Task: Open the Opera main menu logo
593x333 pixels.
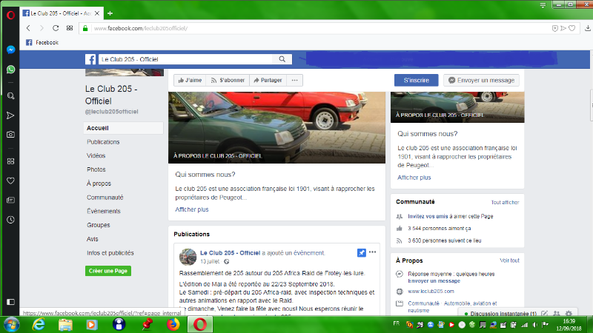Action: (10, 15)
